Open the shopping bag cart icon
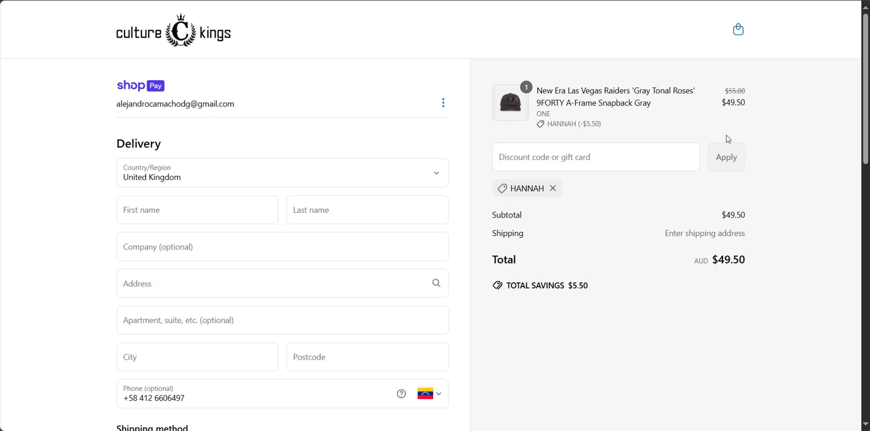 [x=738, y=29]
